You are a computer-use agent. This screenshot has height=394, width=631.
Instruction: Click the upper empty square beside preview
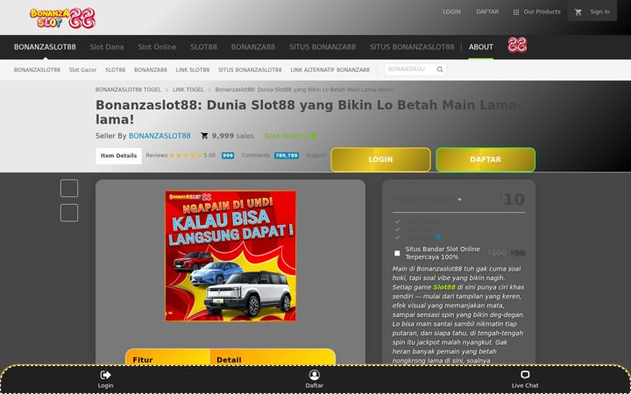coord(69,188)
